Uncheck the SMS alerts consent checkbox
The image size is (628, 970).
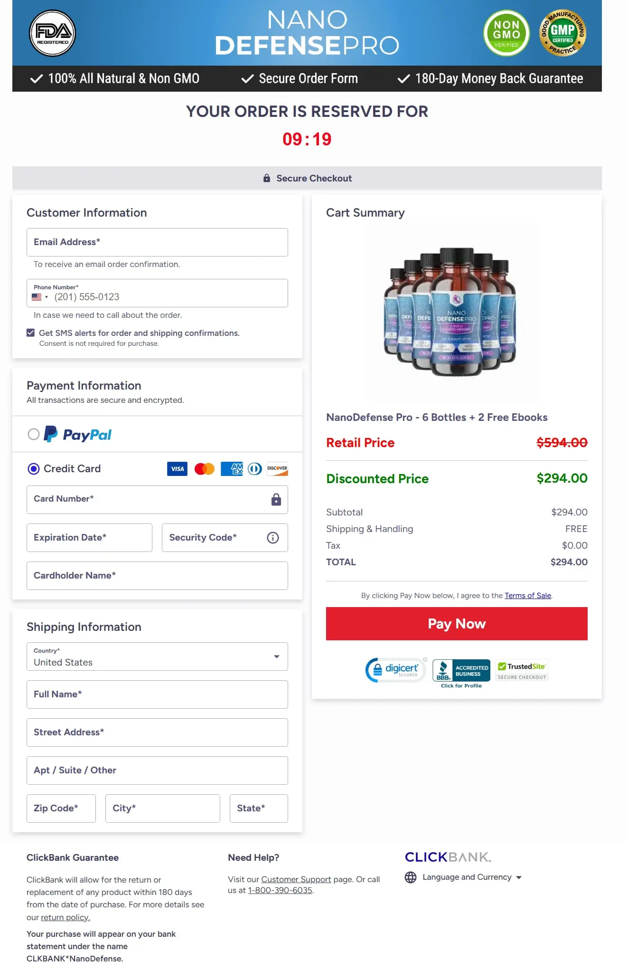(x=30, y=332)
